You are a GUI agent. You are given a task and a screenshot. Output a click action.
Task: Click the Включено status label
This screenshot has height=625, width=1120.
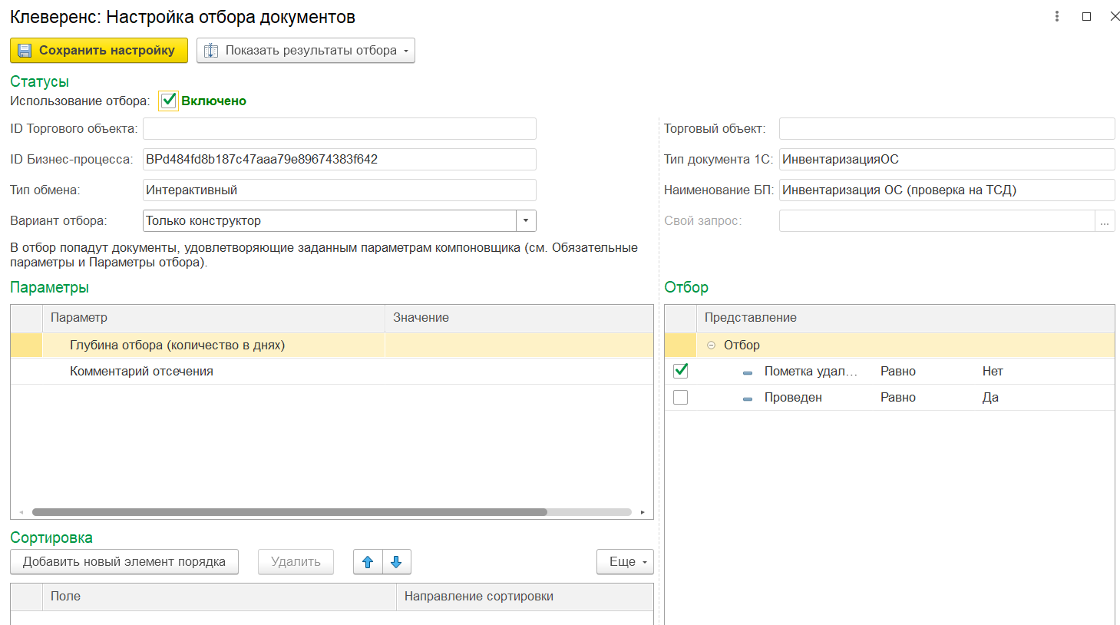click(x=213, y=101)
